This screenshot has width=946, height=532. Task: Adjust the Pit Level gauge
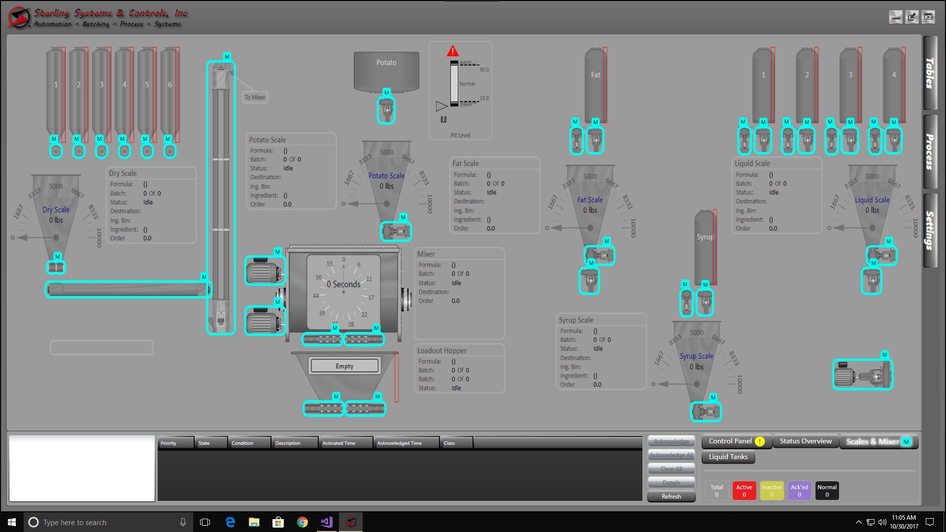pyautogui.click(x=453, y=84)
